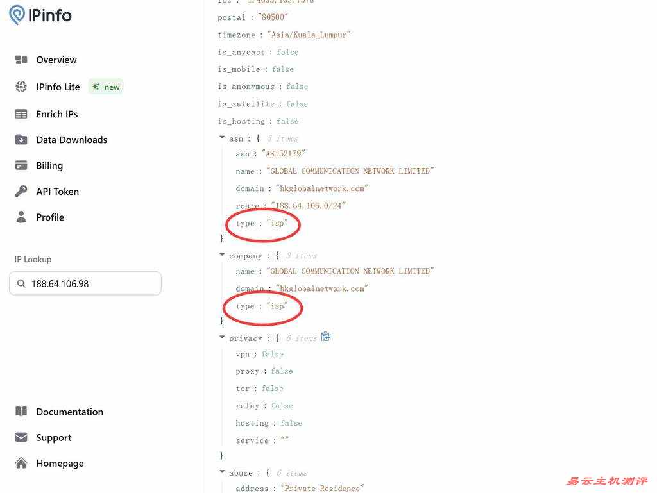
Task: Open the Overview menu item
Action: coord(56,60)
